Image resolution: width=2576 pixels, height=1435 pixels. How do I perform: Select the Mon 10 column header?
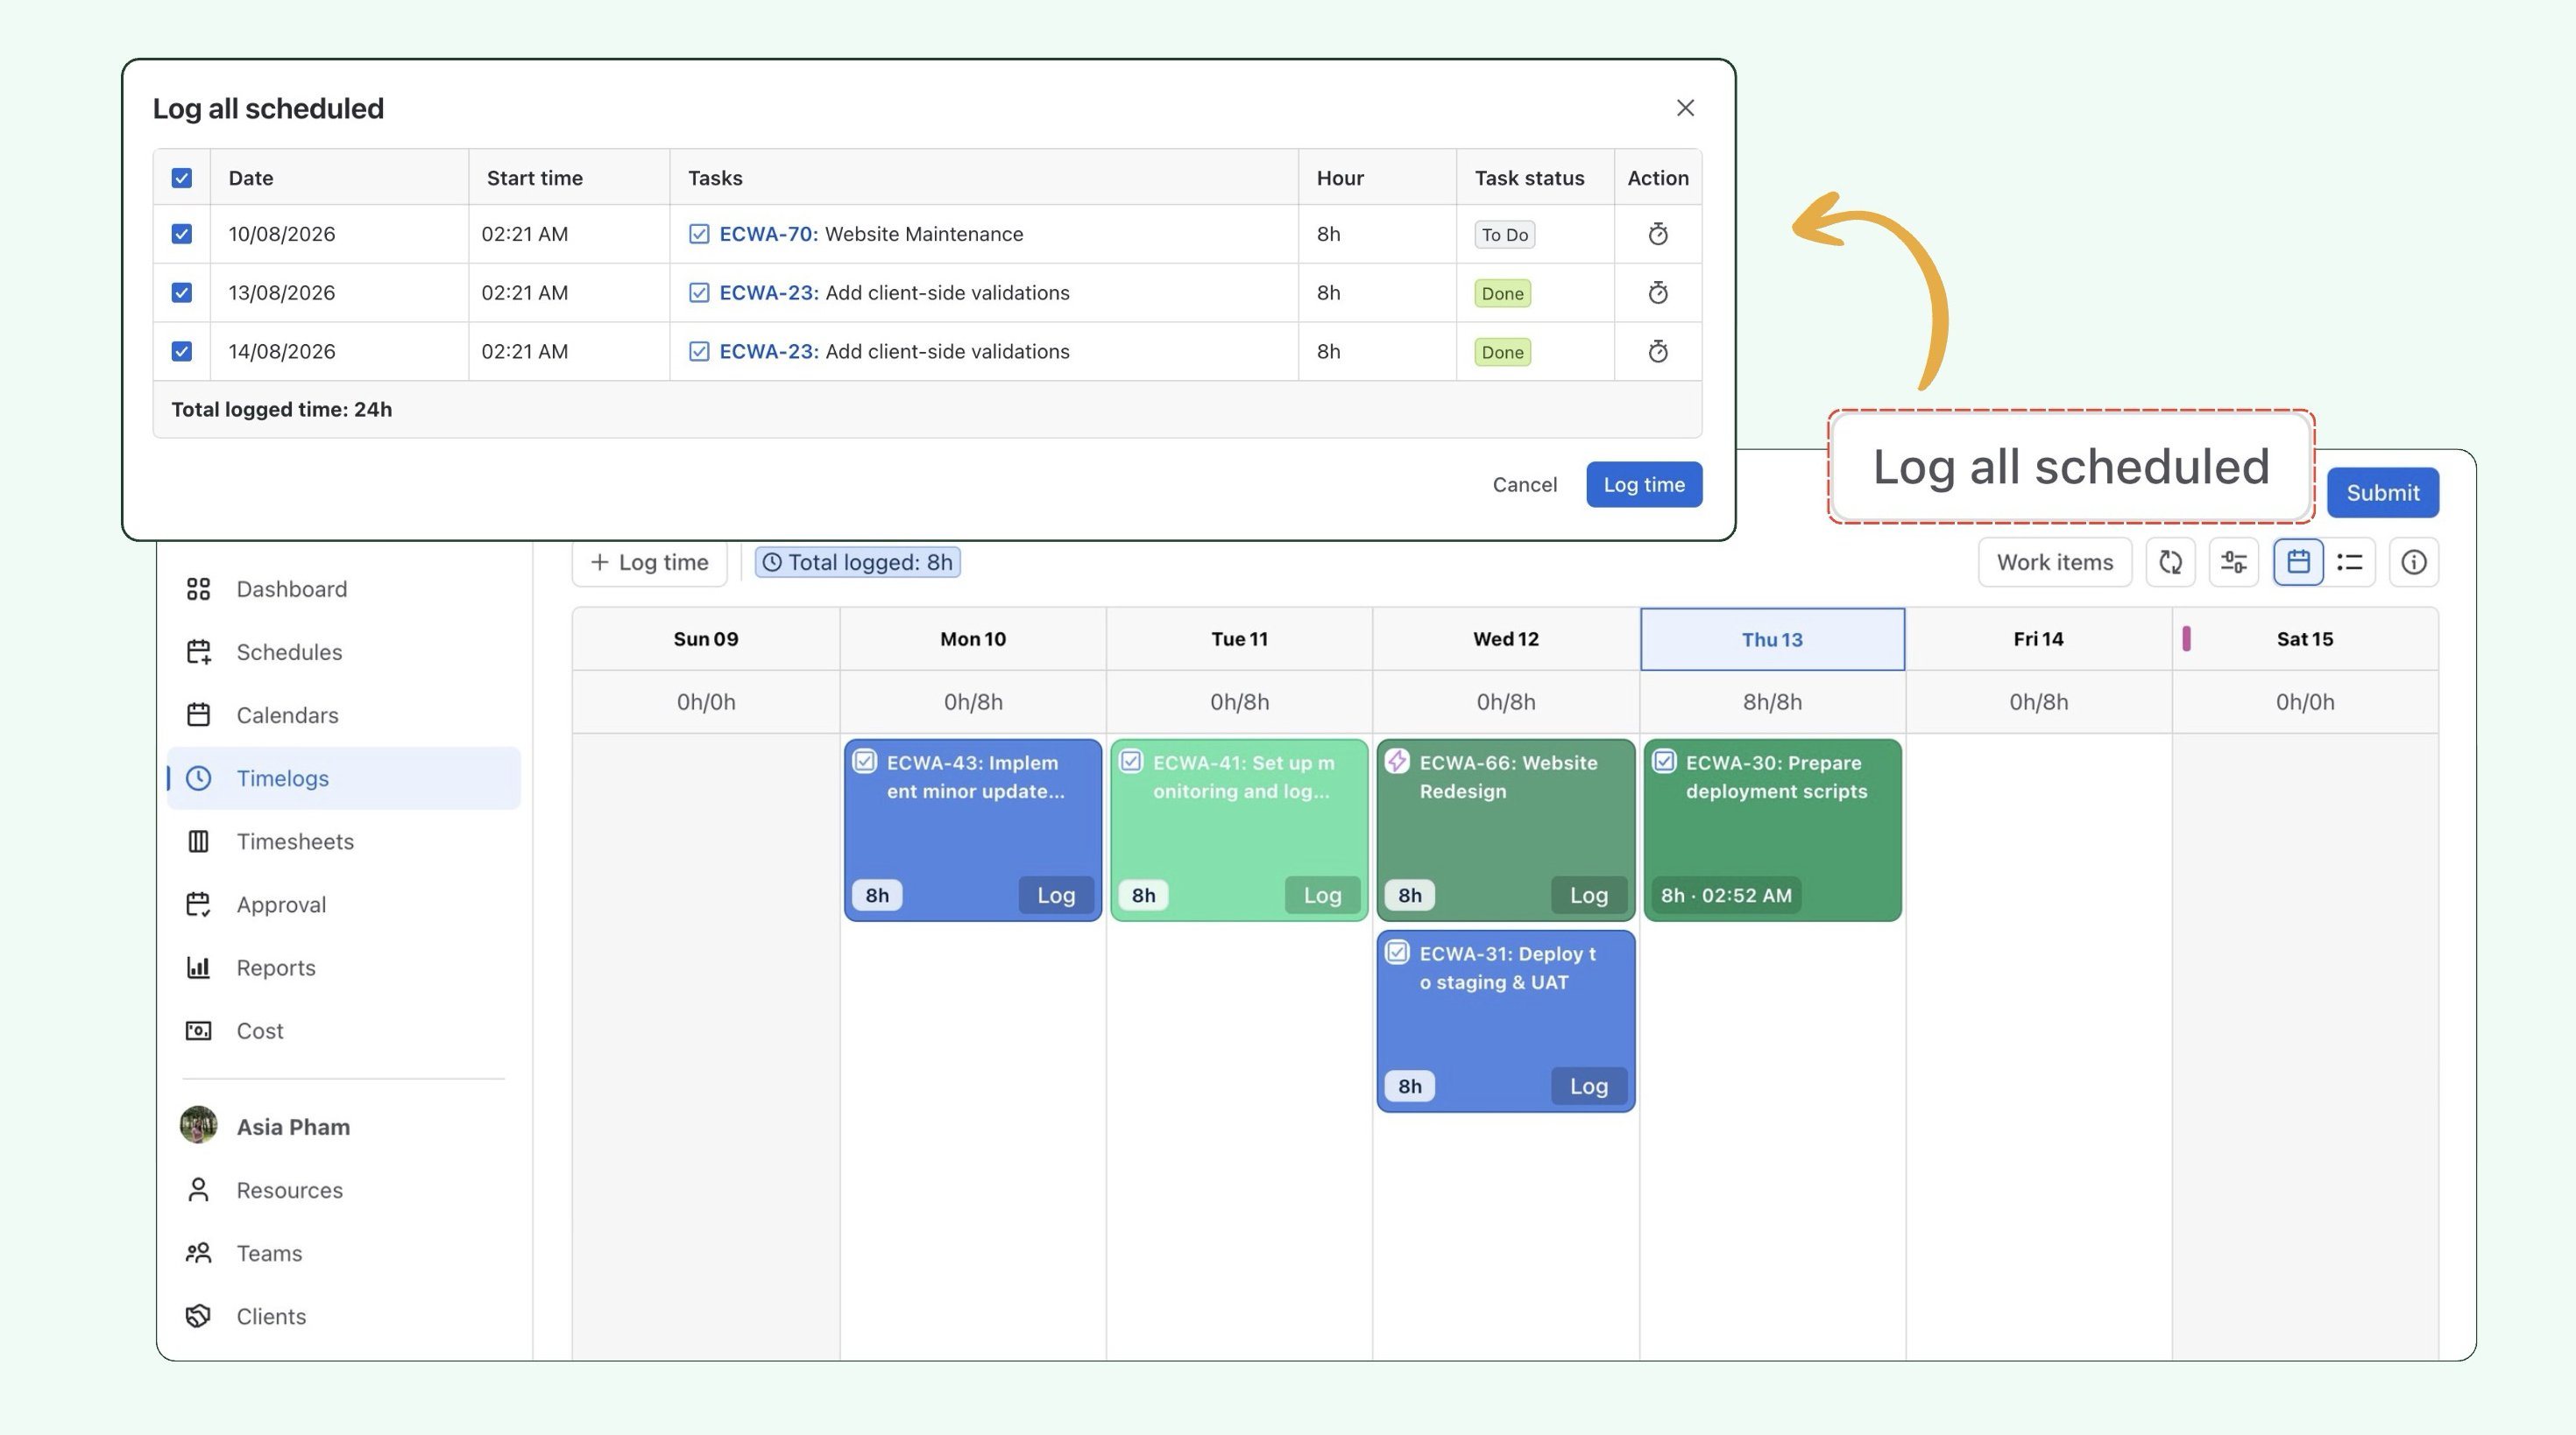[972, 639]
